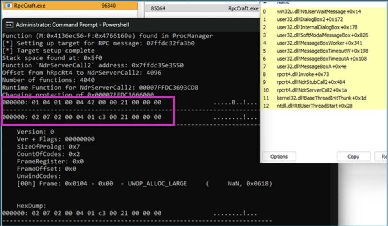This screenshot has height=226, width=388.
Task: Click the Options button
Action: (279, 157)
